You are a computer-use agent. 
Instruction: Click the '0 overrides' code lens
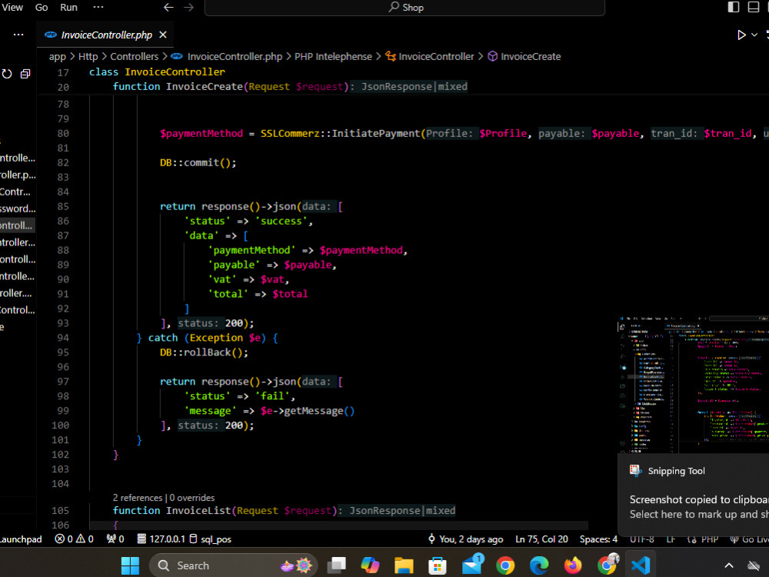(x=192, y=498)
